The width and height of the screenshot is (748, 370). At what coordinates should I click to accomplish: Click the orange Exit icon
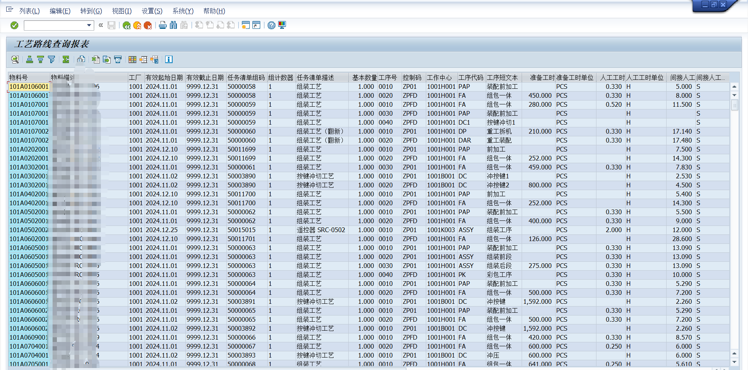[137, 25]
